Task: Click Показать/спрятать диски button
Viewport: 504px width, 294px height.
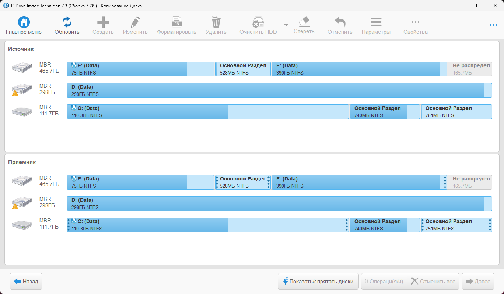Action: (x=318, y=282)
